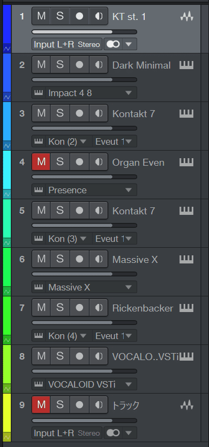
Task: Unmute the Organ Even track
Action: [x=42, y=162]
